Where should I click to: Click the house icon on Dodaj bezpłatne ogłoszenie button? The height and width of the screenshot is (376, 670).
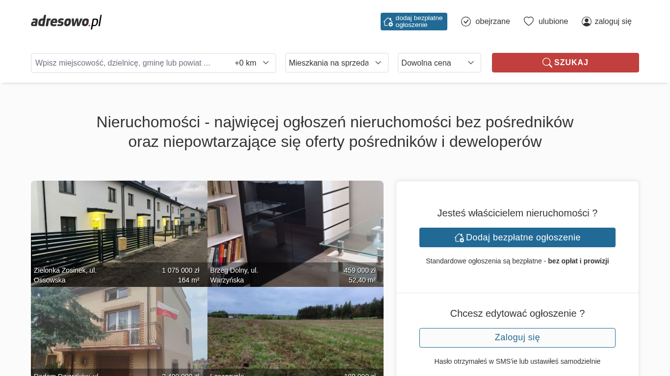[459, 237]
